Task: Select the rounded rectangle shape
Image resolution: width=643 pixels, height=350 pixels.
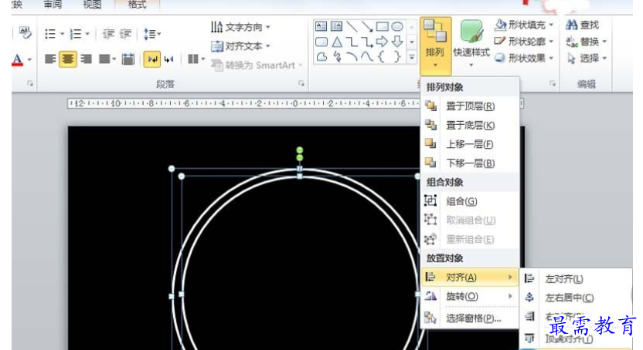Action: tap(321, 42)
